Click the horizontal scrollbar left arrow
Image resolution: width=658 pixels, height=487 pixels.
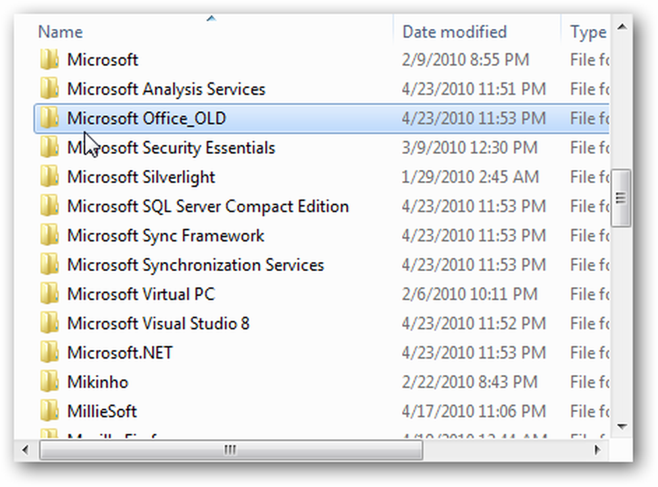pos(25,450)
